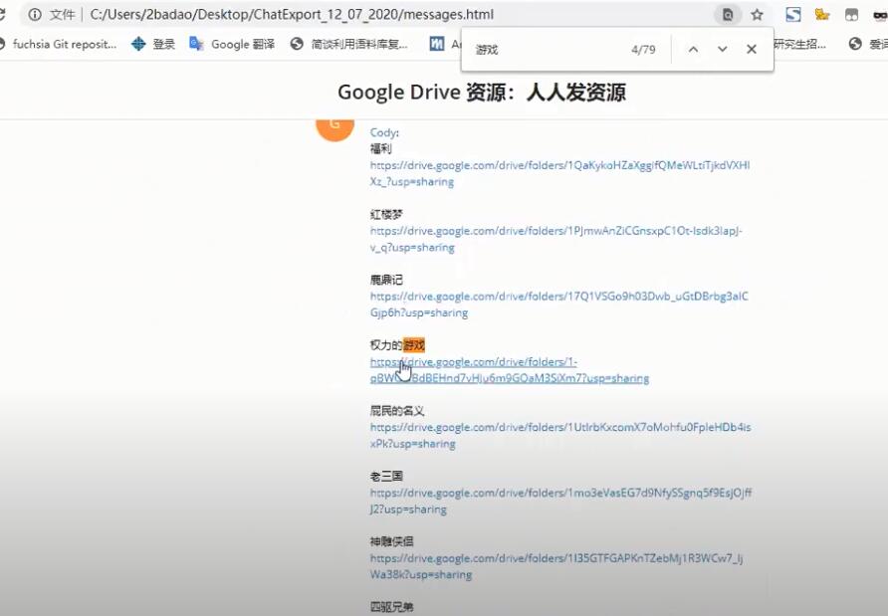Click the 鹿鼎记 label text
Screen dimensions: 888x616
(x=386, y=280)
